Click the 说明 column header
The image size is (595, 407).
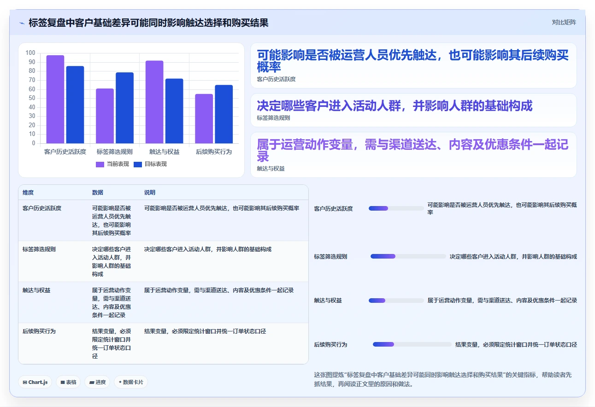click(x=150, y=193)
